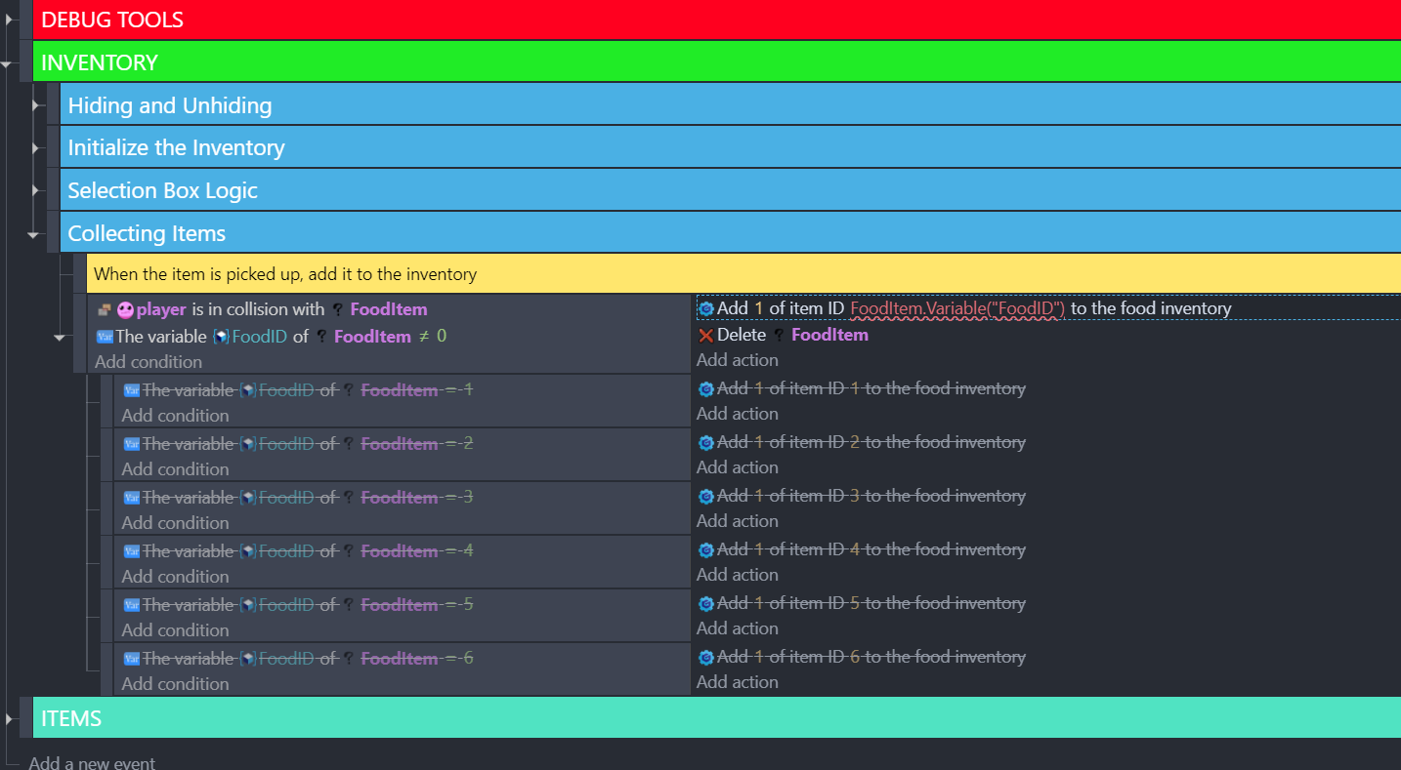The width and height of the screenshot is (1401, 770).
Task: Select the yellow pickup comment row
Action: pyautogui.click(x=684, y=274)
